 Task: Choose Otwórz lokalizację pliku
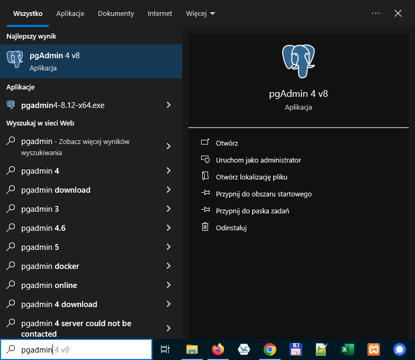[251, 177]
